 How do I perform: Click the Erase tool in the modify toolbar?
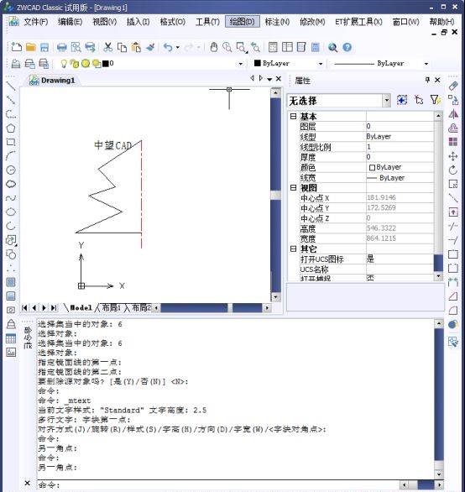[x=453, y=86]
